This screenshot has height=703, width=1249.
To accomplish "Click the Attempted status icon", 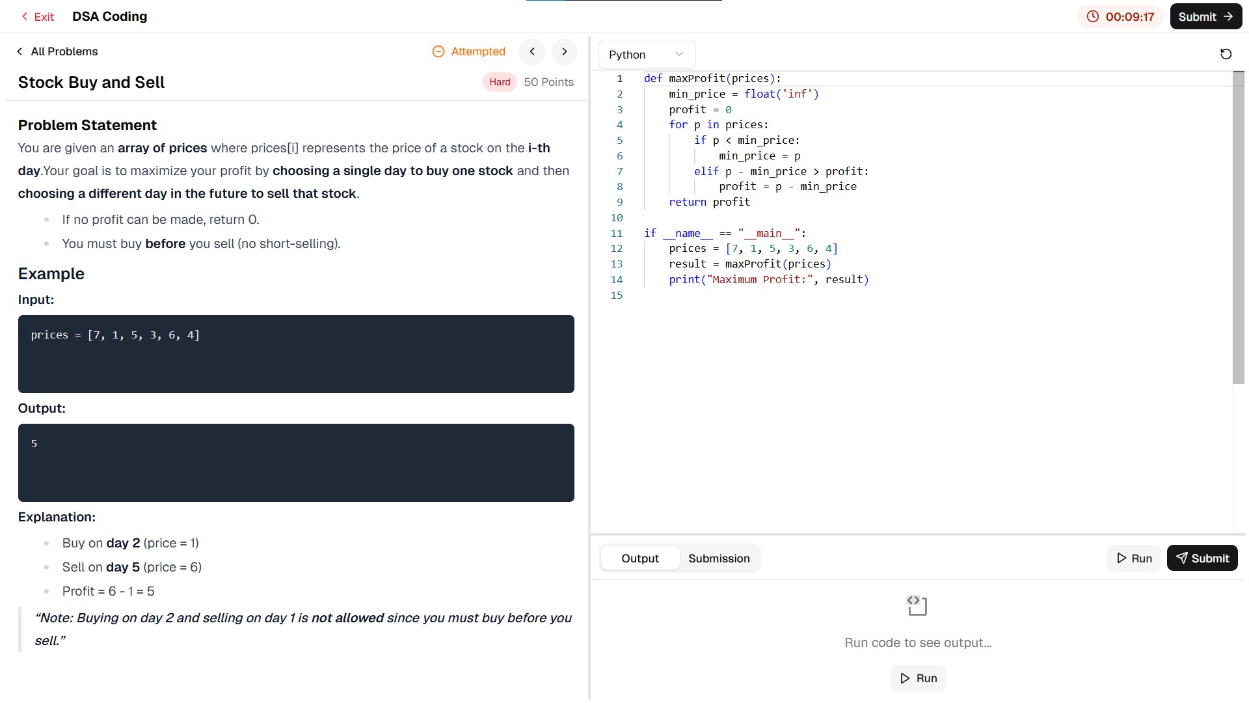I will (x=438, y=51).
